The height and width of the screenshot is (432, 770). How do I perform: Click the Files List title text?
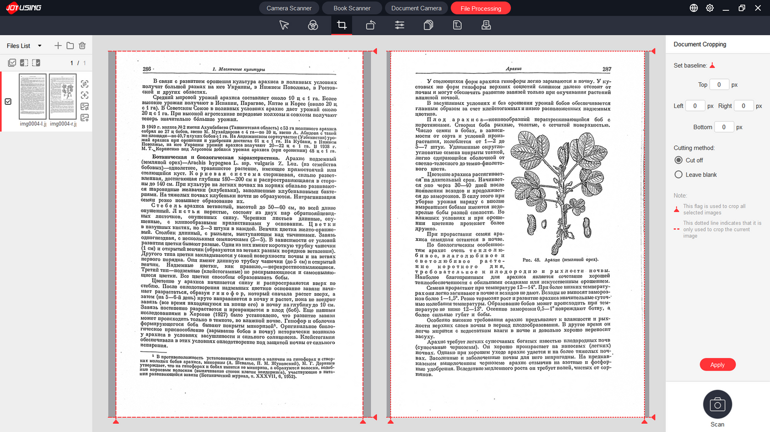point(19,46)
